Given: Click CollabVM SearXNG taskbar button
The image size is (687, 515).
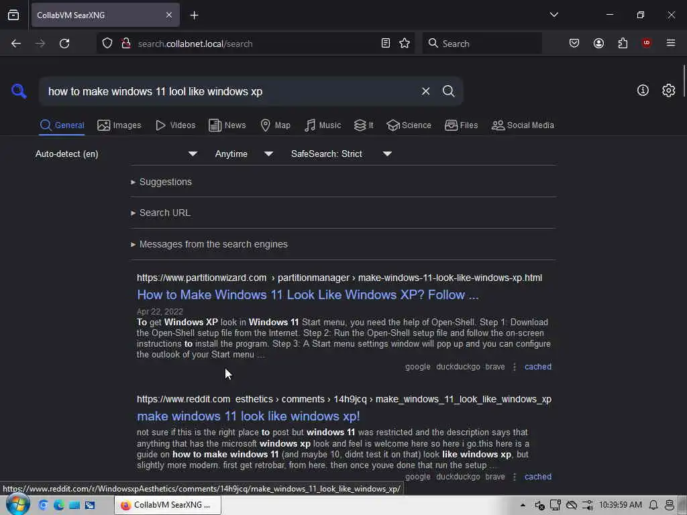Looking at the screenshot, I should (x=168, y=505).
